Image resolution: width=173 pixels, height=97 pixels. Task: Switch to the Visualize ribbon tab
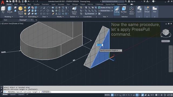[36, 4]
